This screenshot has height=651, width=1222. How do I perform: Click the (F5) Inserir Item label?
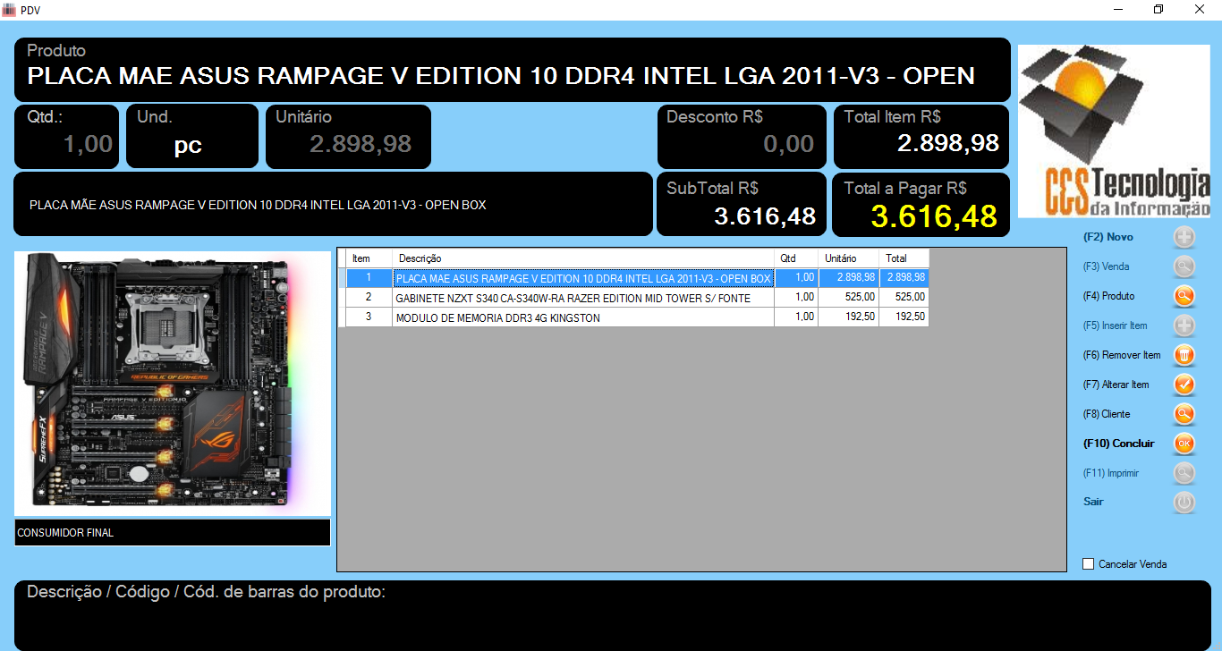point(1115,325)
